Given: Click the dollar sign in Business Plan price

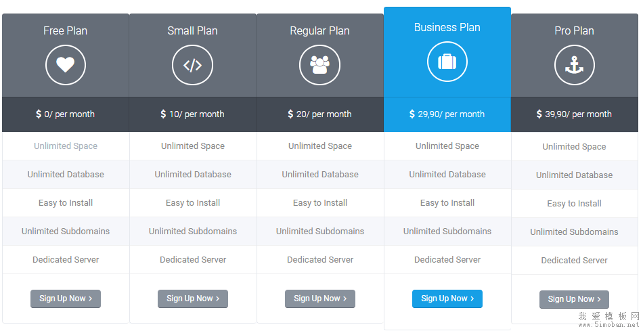Looking at the screenshot, I should (x=412, y=114).
